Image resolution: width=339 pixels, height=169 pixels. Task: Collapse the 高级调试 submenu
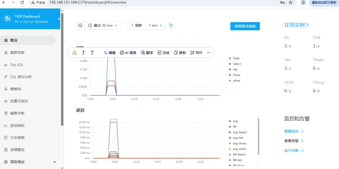[x=55, y=162]
